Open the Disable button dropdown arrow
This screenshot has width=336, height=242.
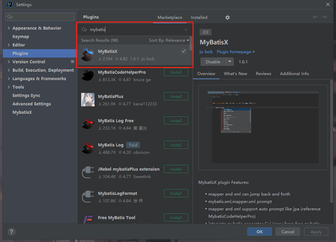(230, 62)
